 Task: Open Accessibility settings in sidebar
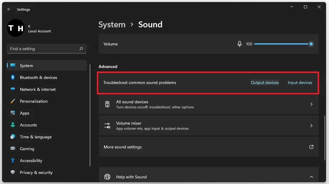click(31, 161)
